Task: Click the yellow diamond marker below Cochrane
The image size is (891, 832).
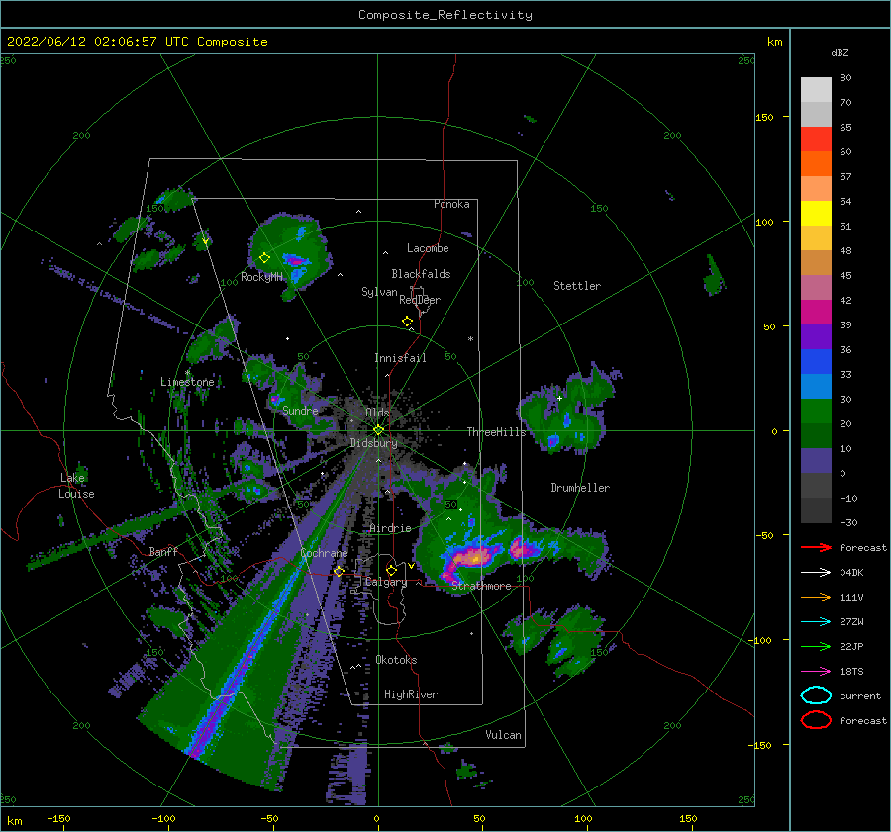Action: [x=339, y=571]
